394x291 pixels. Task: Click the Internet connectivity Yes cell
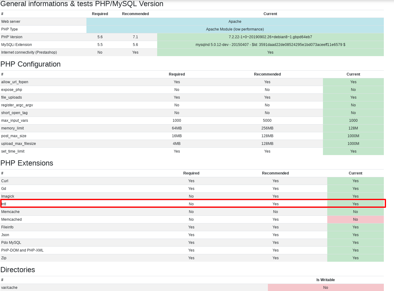coord(270,52)
